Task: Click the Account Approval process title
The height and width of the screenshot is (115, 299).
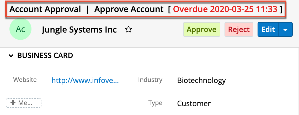Action: [45, 9]
